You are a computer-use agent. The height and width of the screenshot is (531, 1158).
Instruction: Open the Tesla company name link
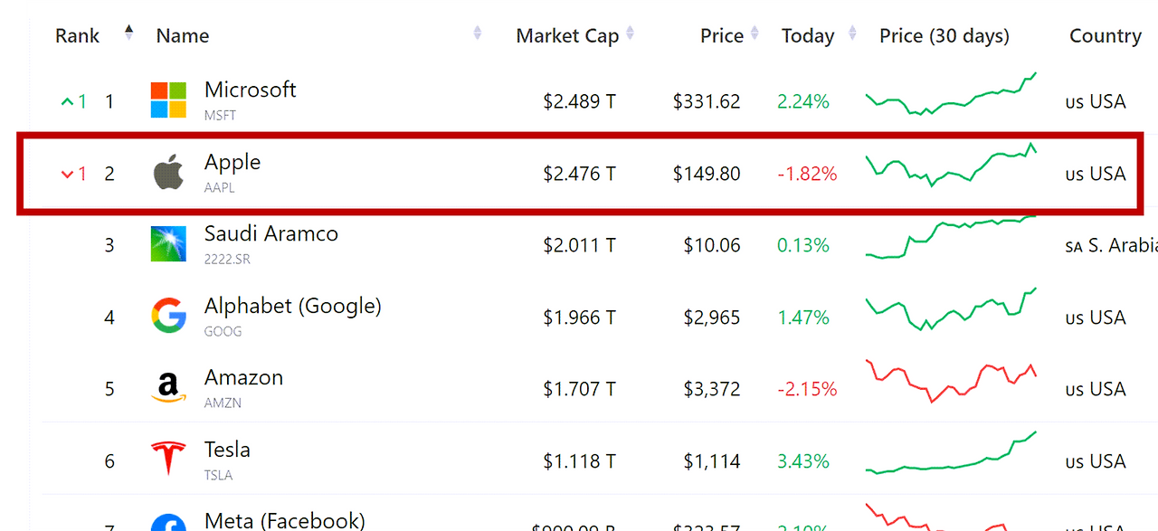(227, 450)
